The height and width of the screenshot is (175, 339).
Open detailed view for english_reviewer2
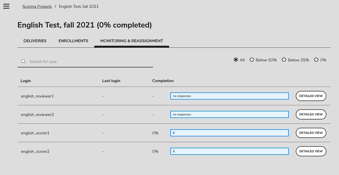311,114
